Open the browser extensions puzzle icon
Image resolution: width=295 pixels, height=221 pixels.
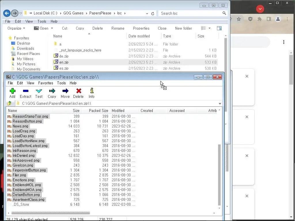pos(260,19)
